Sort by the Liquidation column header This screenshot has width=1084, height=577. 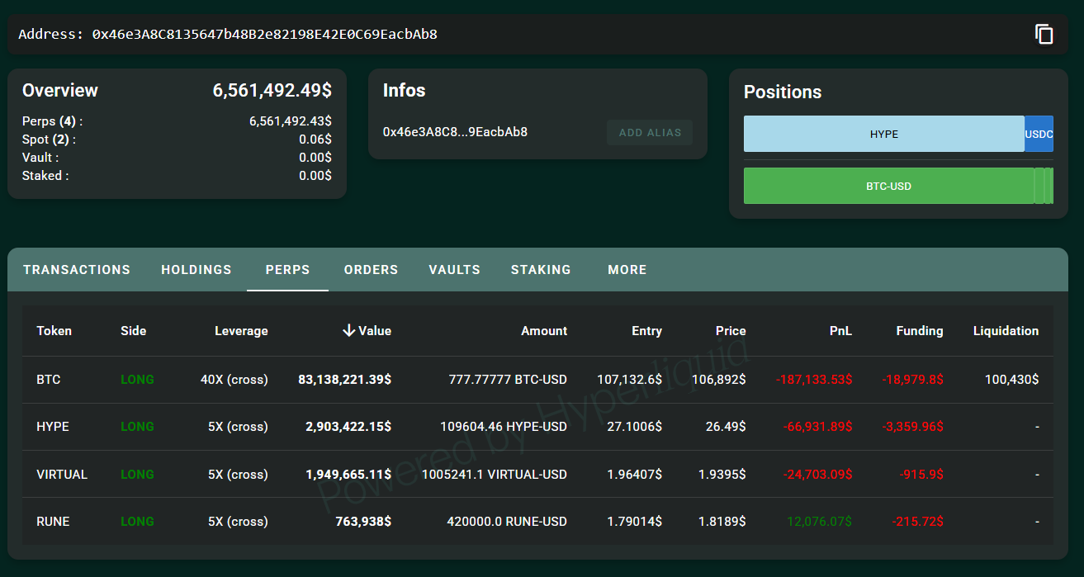pos(1006,331)
